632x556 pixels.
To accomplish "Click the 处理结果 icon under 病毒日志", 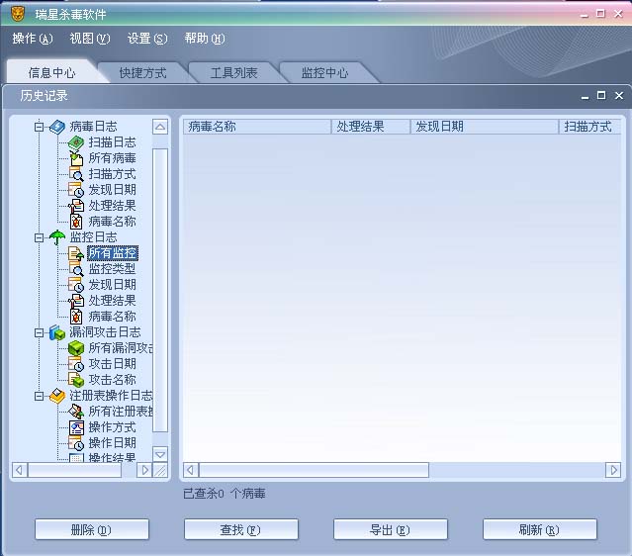I will coord(76,206).
